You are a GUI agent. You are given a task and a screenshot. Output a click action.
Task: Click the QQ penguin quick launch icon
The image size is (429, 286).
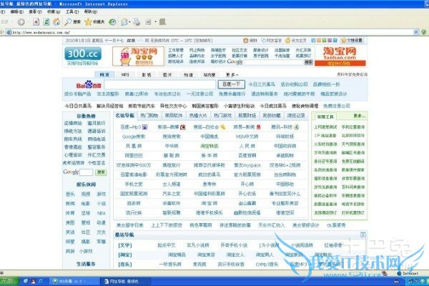[33, 281]
